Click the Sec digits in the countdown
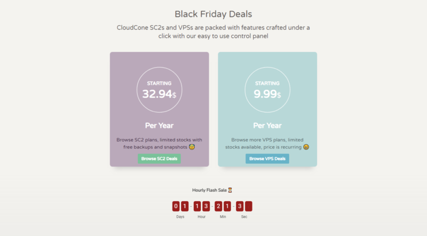 click(244, 207)
